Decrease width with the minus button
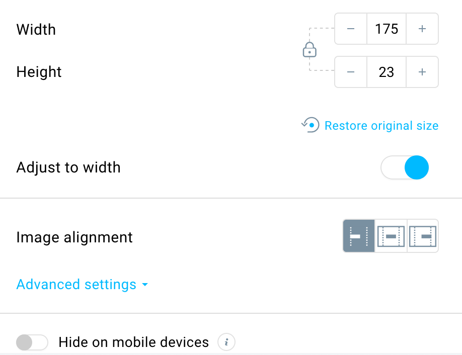 [x=351, y=29]
